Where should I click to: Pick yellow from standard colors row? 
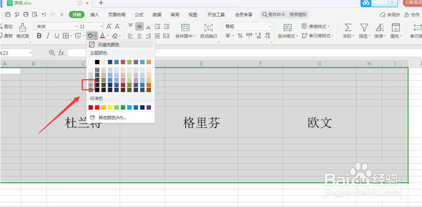110,108
